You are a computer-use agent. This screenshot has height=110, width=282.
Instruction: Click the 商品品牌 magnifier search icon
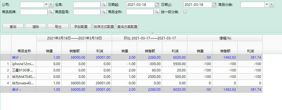51,12
